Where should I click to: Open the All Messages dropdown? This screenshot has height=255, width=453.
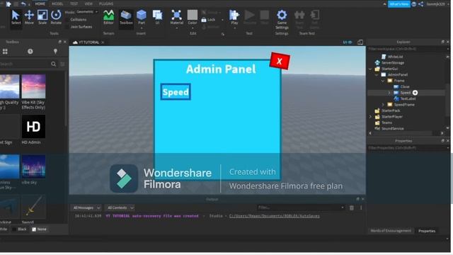point(86,208)
